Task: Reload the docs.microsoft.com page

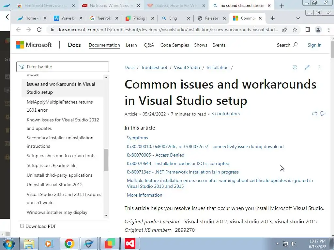Action: (x=39, y=30)
